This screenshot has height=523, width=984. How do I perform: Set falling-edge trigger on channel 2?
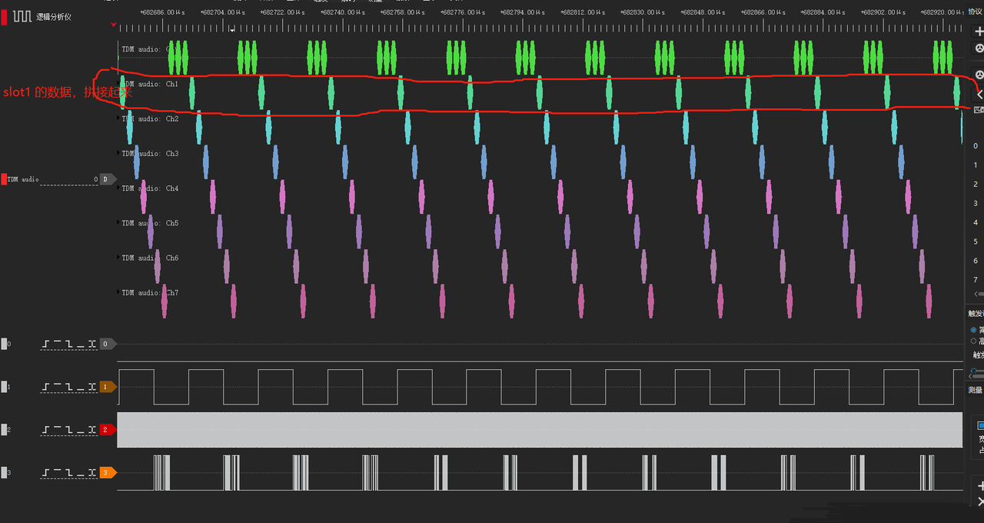(69, 430)
